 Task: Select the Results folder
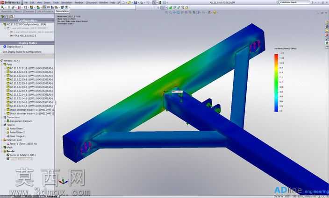(9, 151)
